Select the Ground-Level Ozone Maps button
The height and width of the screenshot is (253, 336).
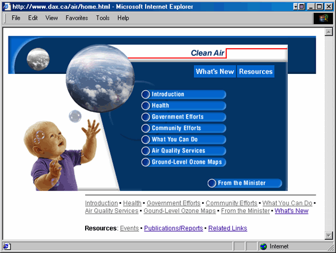pos(184,162)
